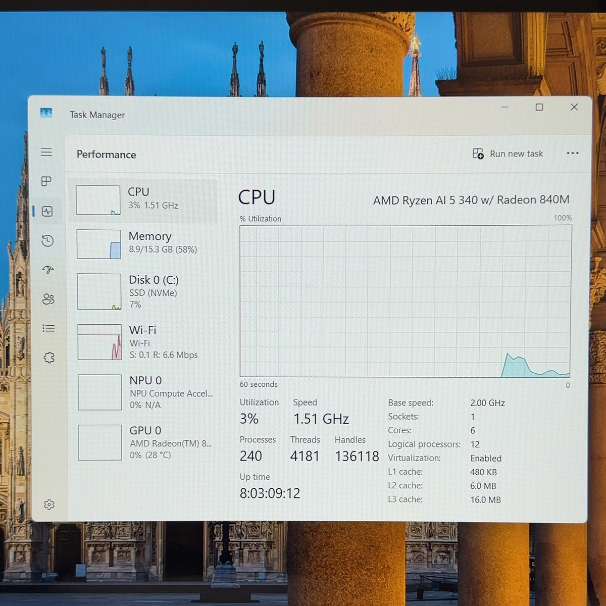Open the hamburger navigation menu
This screenshot has height=606, width=606.
pyautogui.click(x=46, y=152)
